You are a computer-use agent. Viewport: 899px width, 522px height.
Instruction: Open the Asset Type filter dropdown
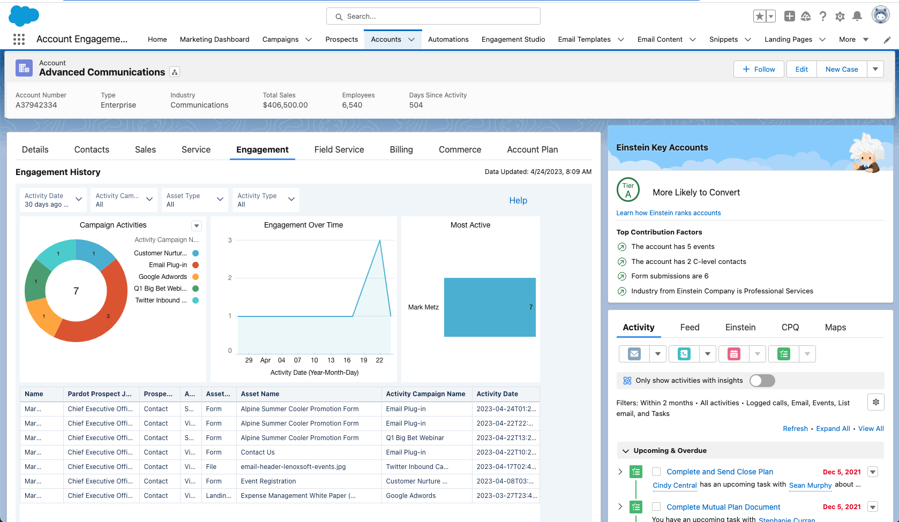click(x=194, y=200)
